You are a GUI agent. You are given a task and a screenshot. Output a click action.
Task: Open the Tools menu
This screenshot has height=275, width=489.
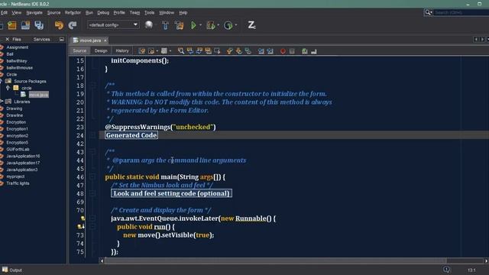pyautogui.click(x=149, y=13)
